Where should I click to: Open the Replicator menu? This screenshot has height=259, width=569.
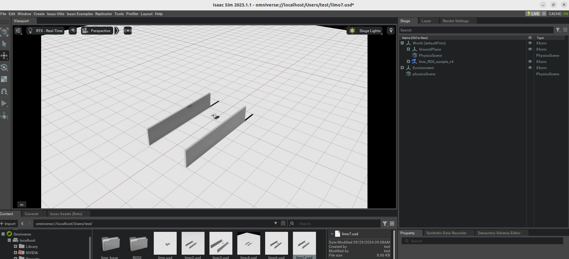[104, 14]
